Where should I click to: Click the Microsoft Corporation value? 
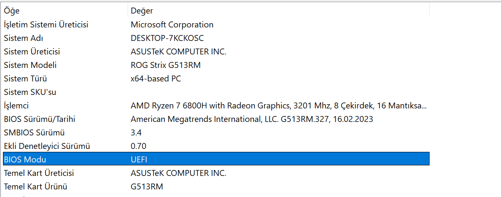coord(172,24)
